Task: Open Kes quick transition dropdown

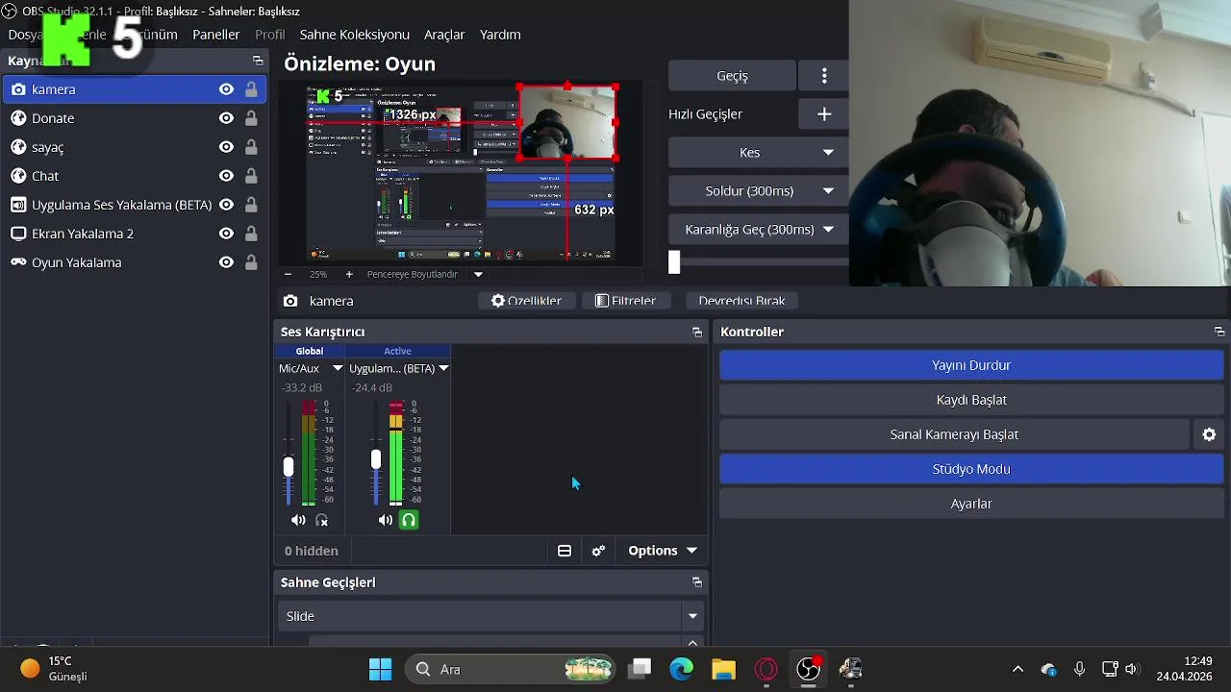Action: (x=828, y=153)
